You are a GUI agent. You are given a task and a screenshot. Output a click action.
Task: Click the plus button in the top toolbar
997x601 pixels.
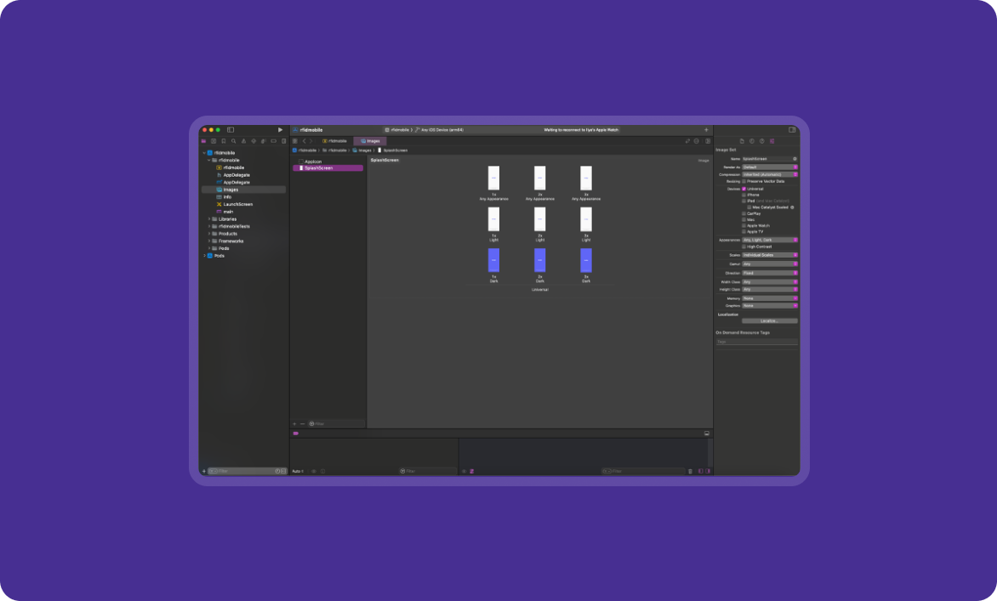705,130
